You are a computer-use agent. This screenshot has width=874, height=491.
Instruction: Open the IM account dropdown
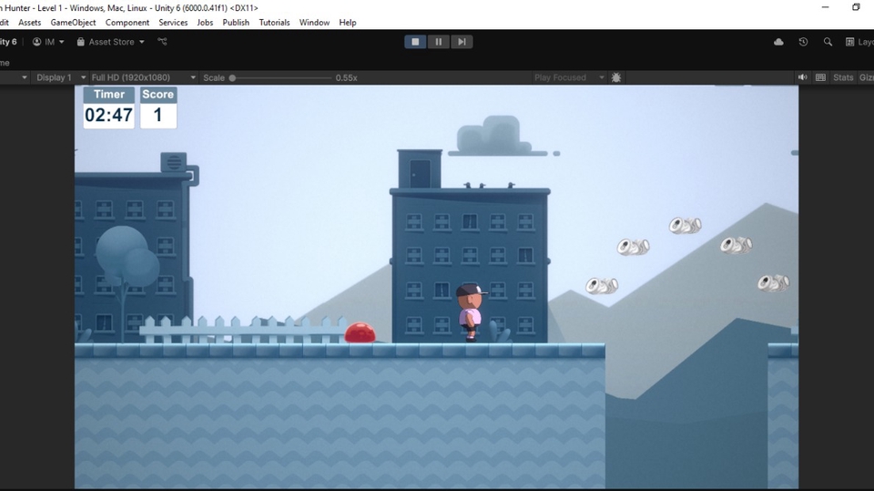coord(48,42)
